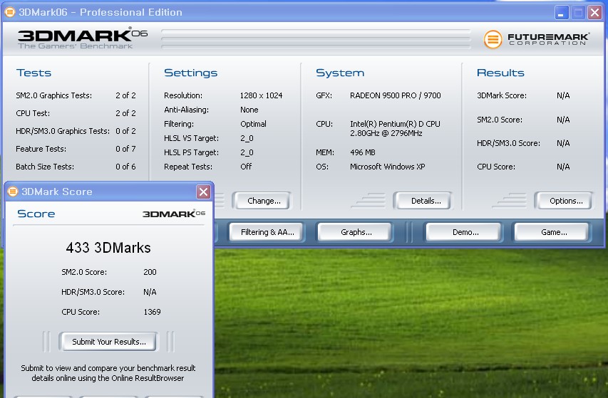Open Filtering & AA settings
The width and height of the screenshot is (608, 398).
[267, 232]
